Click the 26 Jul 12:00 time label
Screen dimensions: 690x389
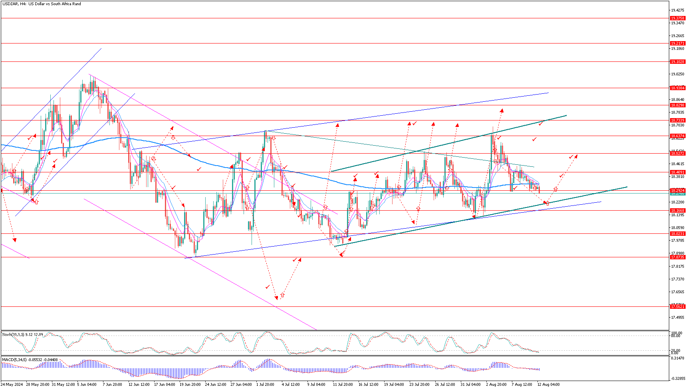tap(445, 385)
